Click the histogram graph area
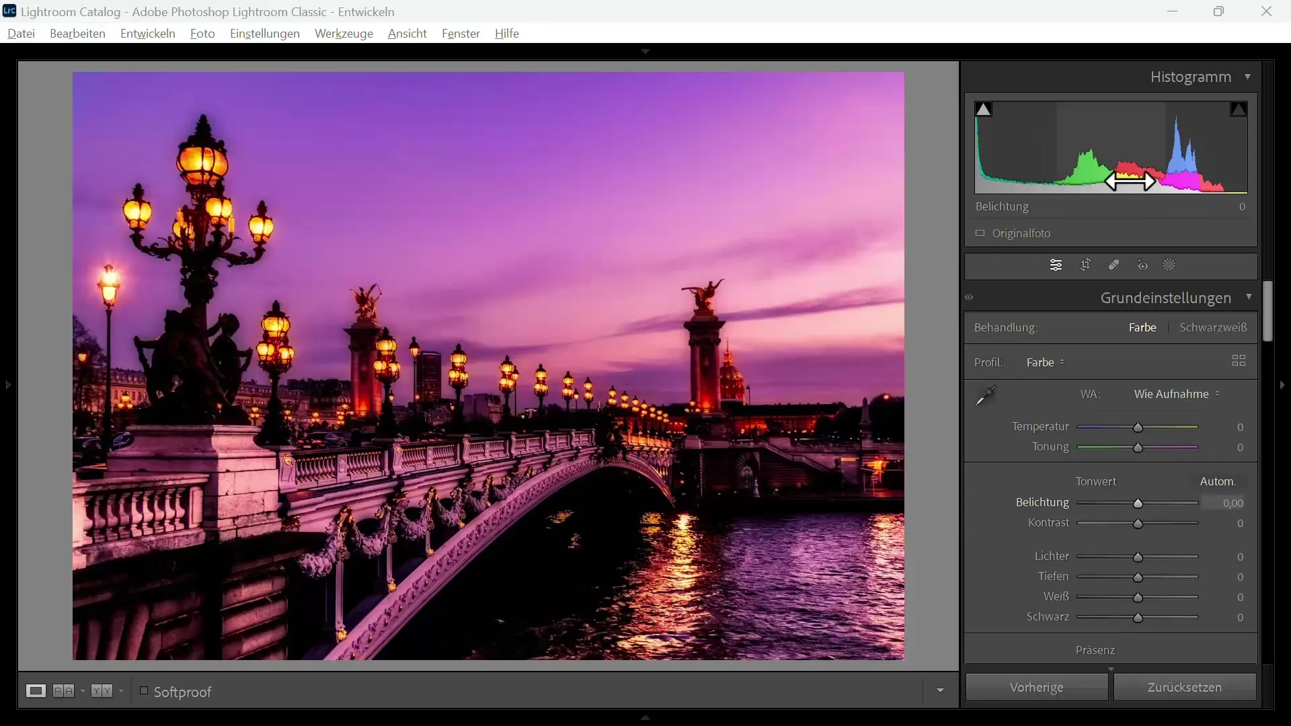 [1111, 147]
